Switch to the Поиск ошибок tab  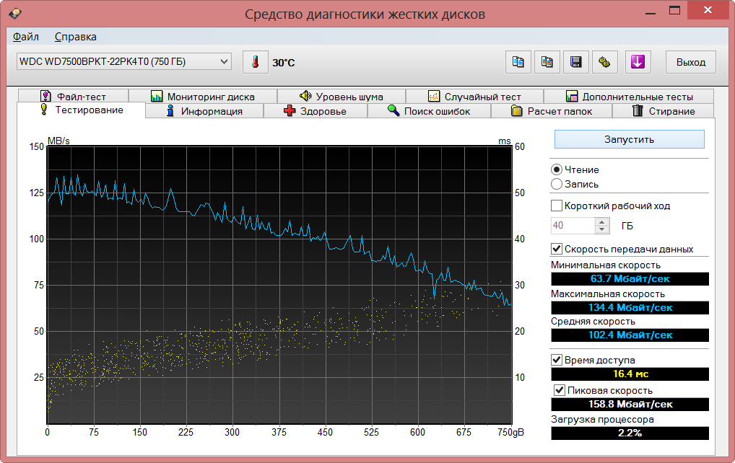point(430,111)
